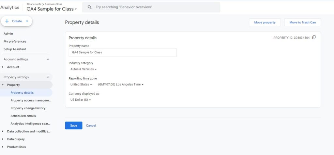Expand the Data display section
The height and width of the screenshot is (155, 334).
tap(3, 139)
